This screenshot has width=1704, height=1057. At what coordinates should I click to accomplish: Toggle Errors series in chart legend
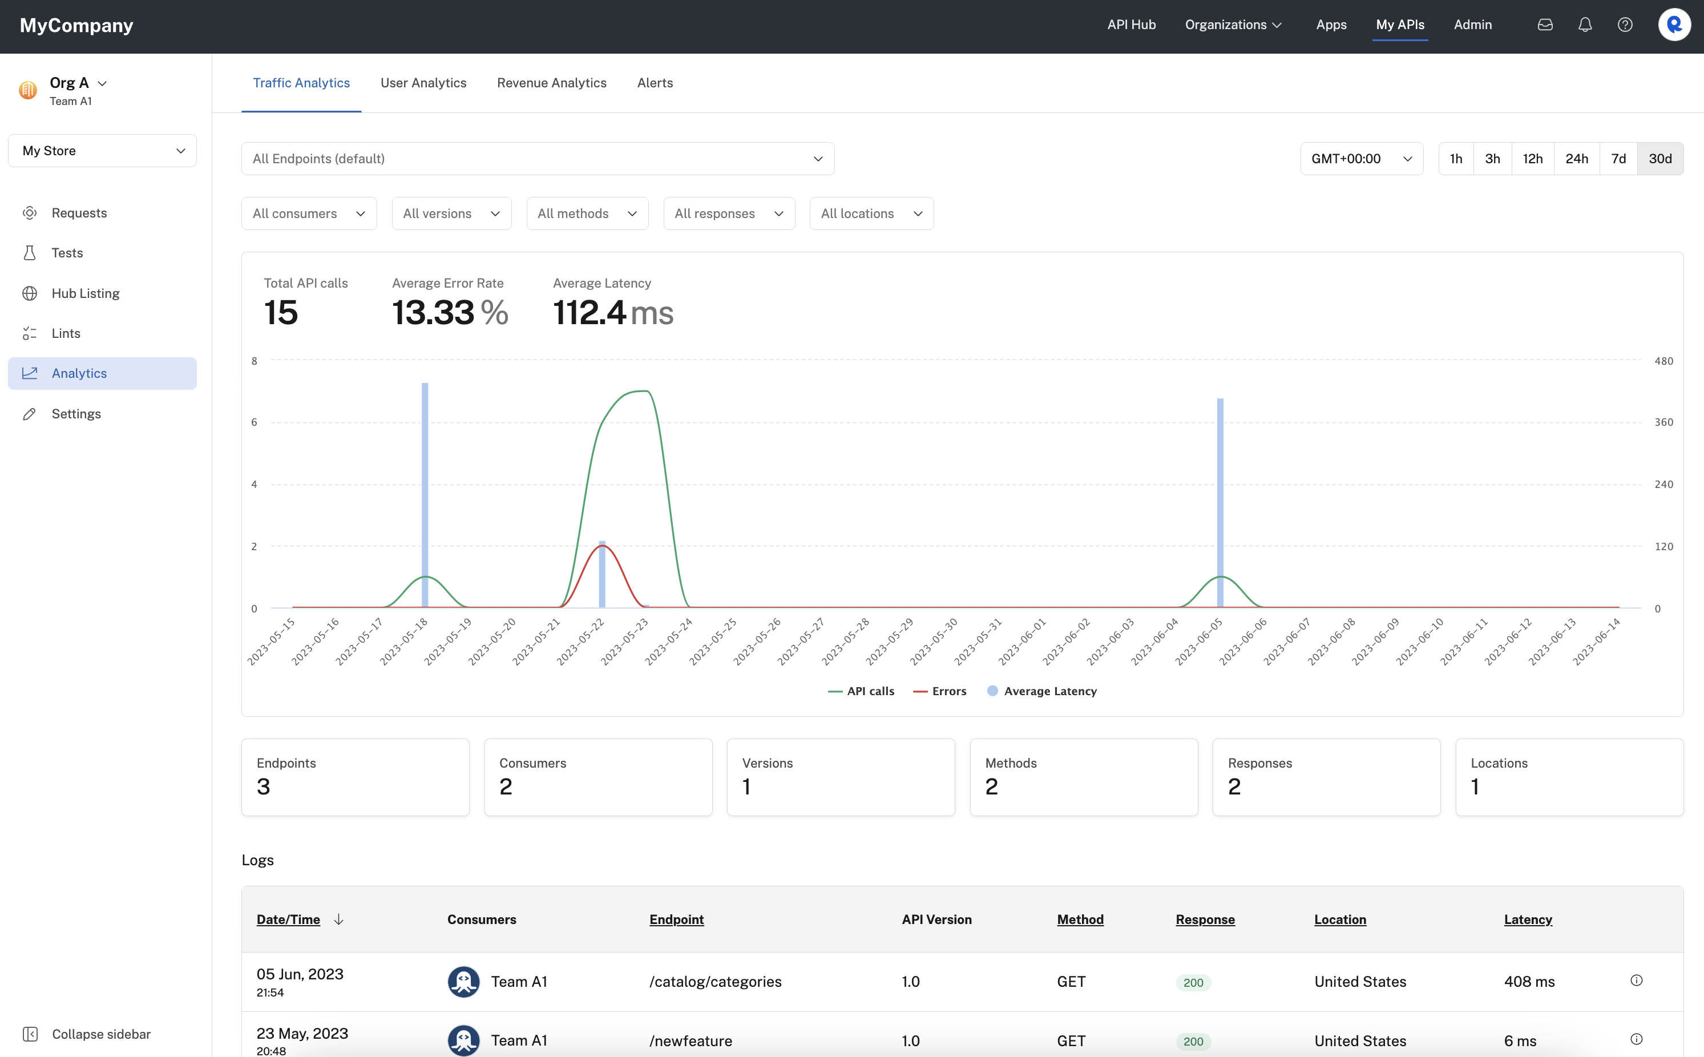[939, 691]
